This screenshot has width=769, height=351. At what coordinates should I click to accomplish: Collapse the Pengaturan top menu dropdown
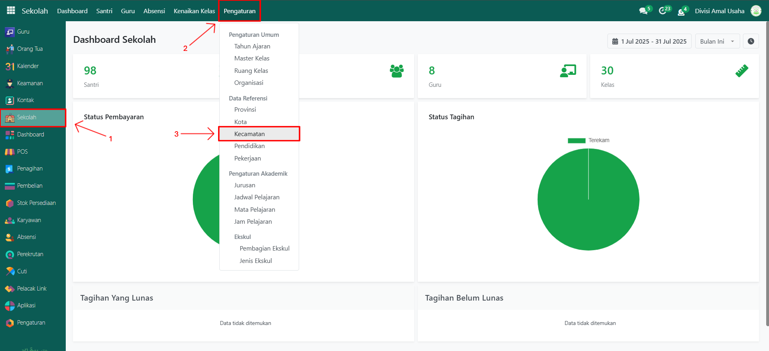click(x=239, y=11)
